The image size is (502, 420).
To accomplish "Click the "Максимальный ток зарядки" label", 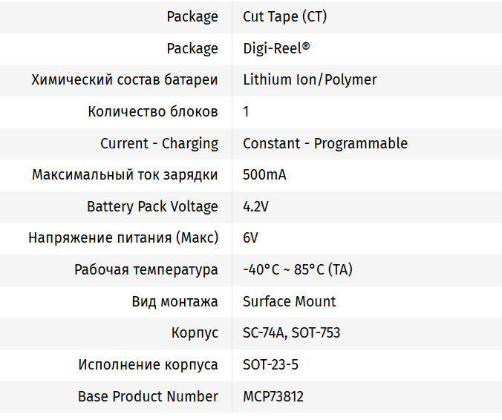I will (x=125, y=175).
